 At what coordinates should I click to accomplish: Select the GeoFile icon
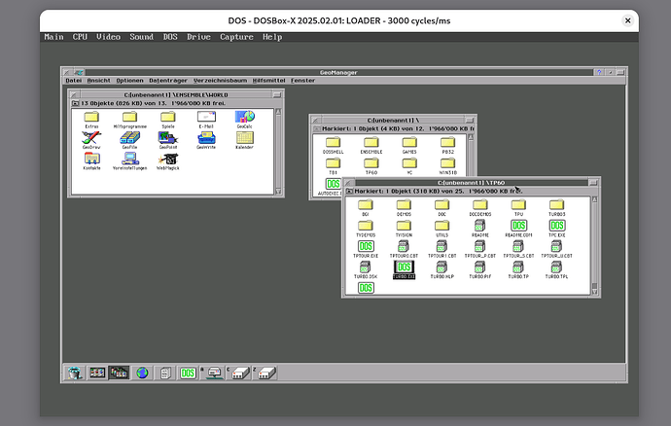pos(129,138)
